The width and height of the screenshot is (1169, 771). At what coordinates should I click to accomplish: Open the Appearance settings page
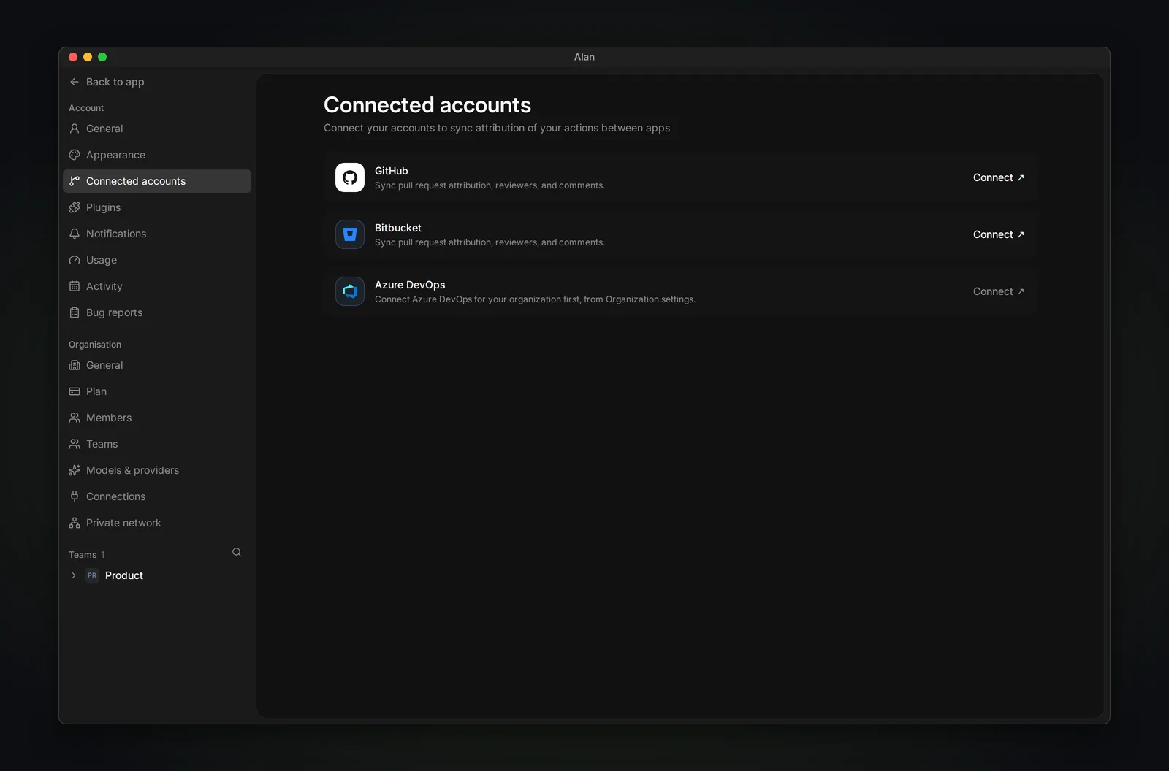[157, 155]
